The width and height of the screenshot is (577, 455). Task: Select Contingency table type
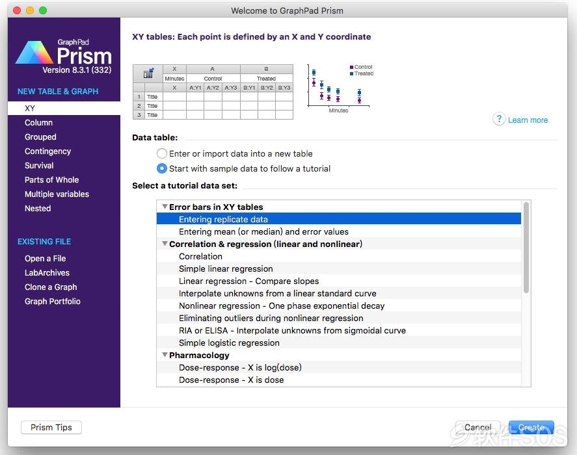click(x=48, y=151)
